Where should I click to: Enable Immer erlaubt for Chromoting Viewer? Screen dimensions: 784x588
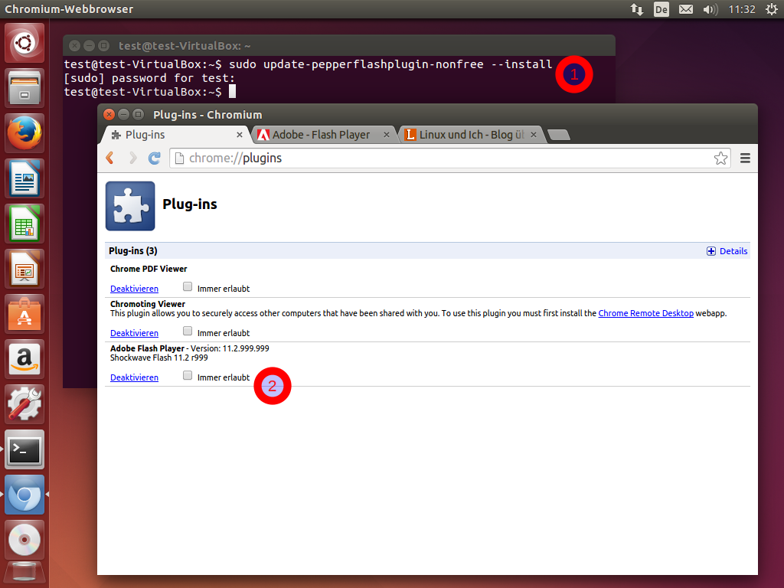tap(188, 332)
